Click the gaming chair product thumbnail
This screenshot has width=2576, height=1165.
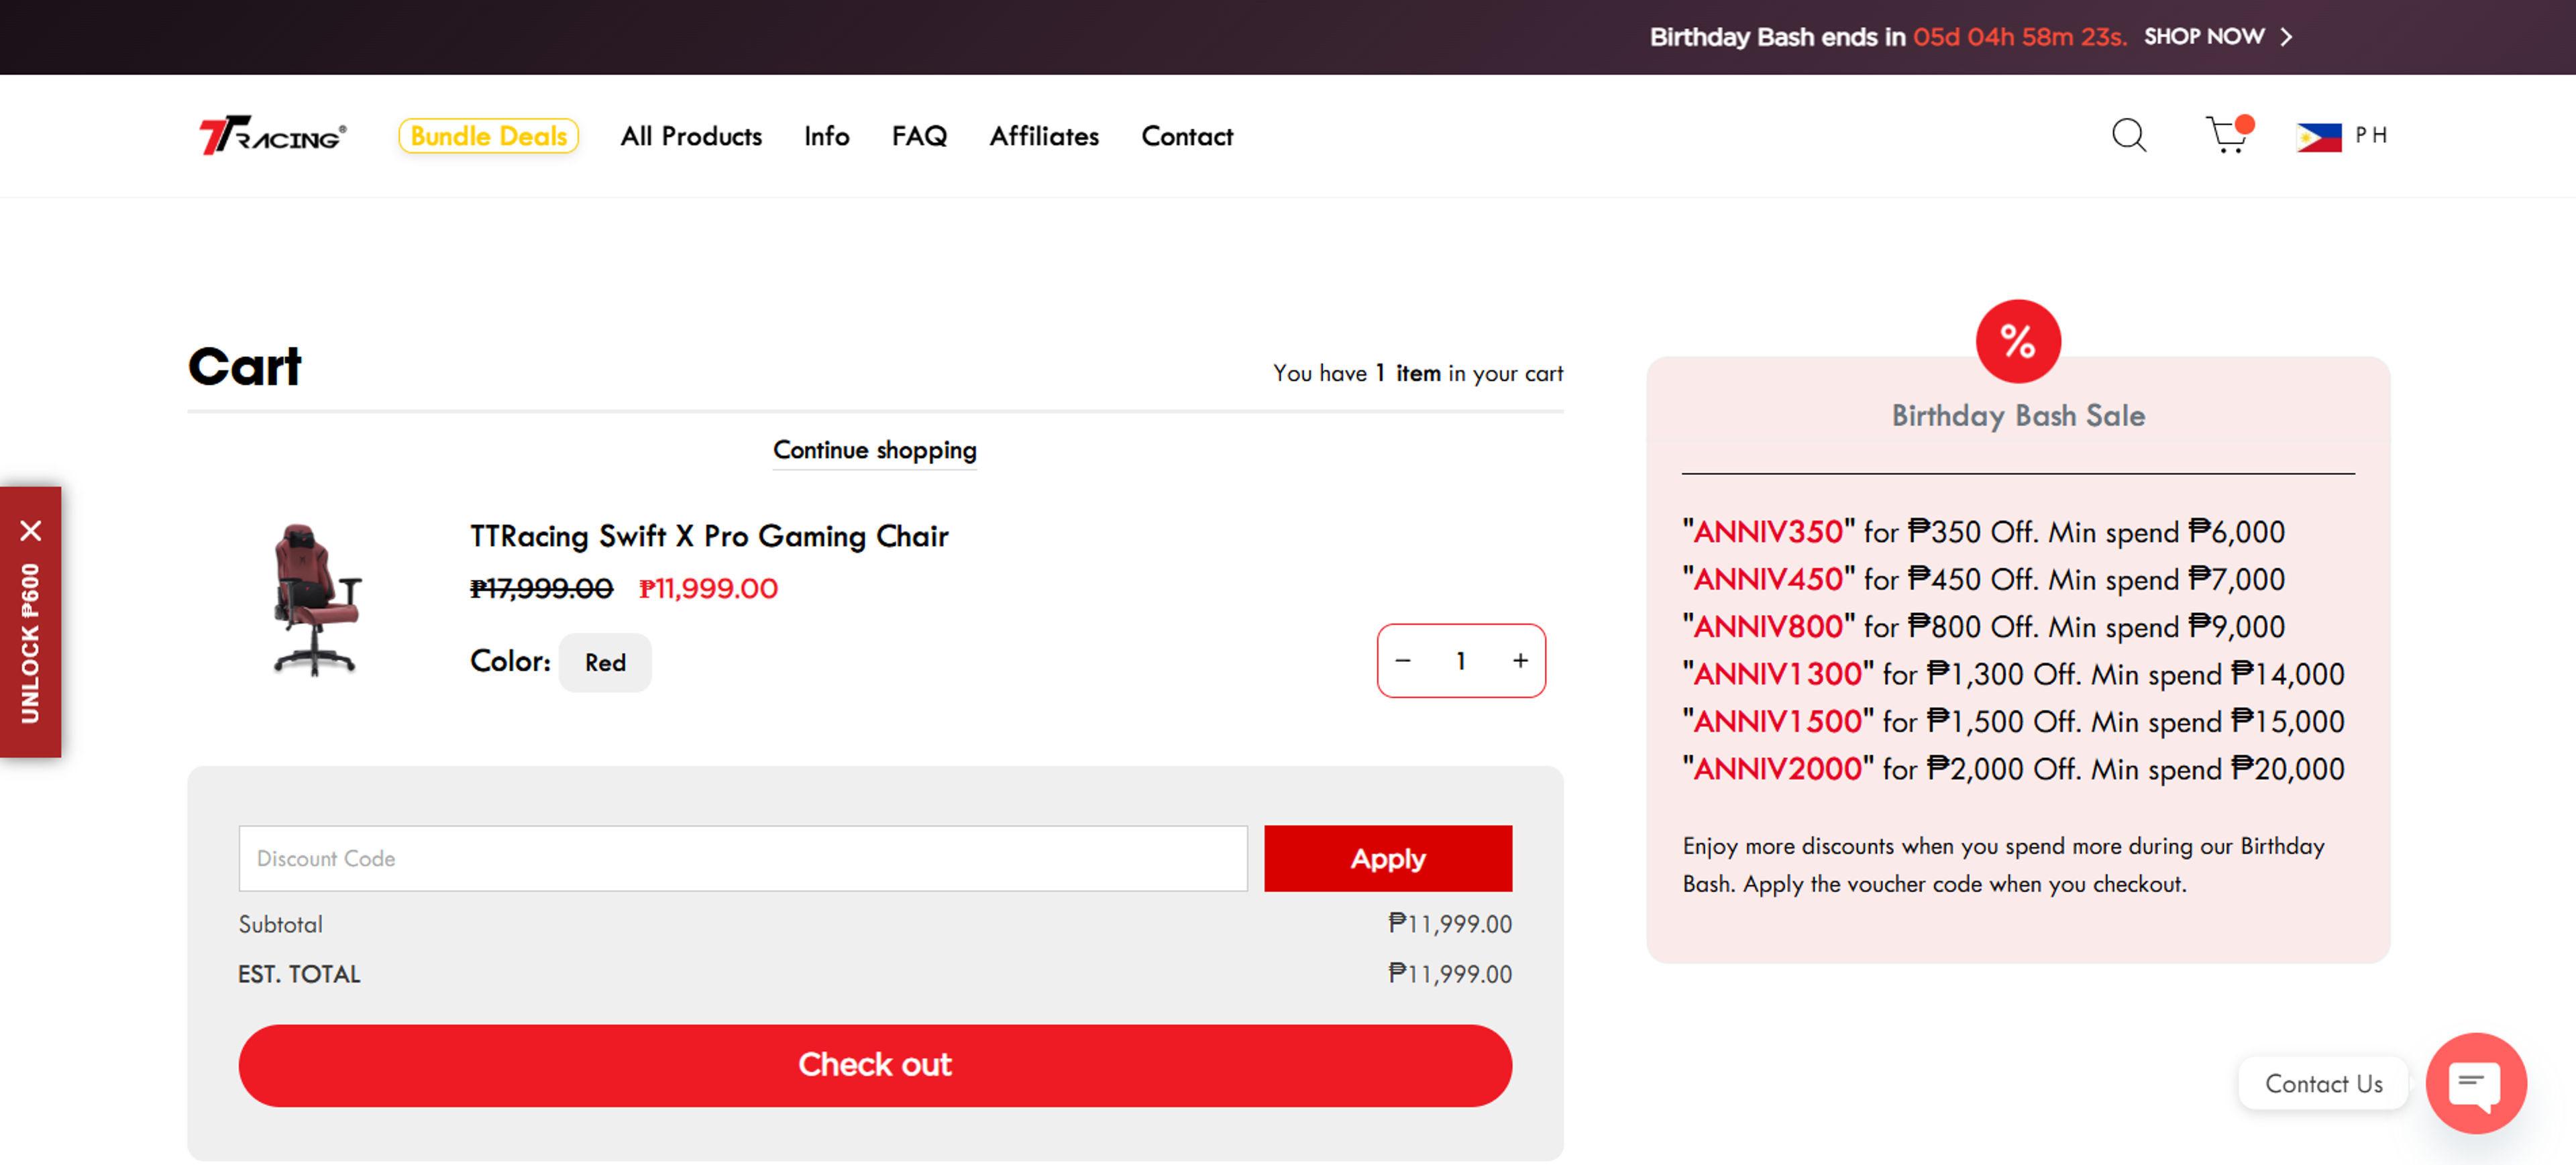click(316, 599)
